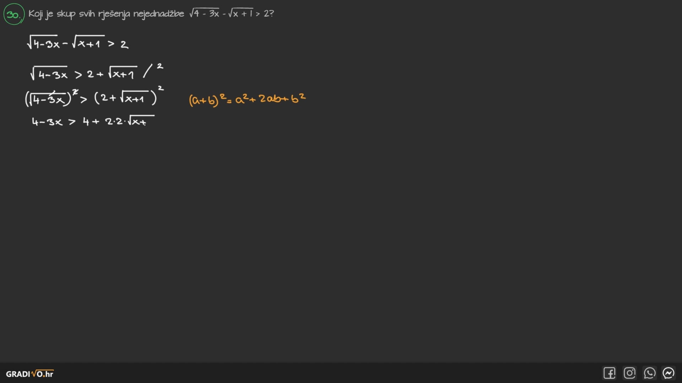682x383 pixels.
Task: Click the 2·2 product in the last line
Action: 114,121
